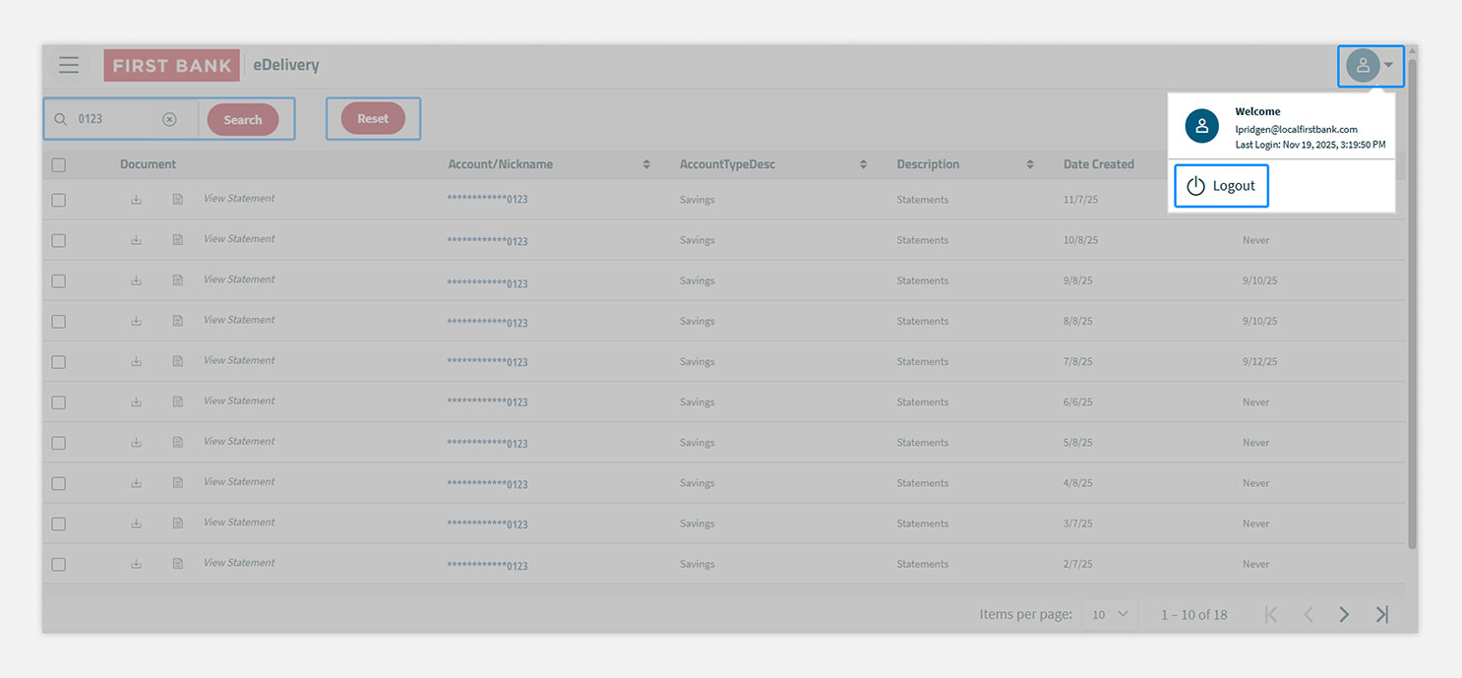Click the power icon next to Logout

tap(1195, 186)
